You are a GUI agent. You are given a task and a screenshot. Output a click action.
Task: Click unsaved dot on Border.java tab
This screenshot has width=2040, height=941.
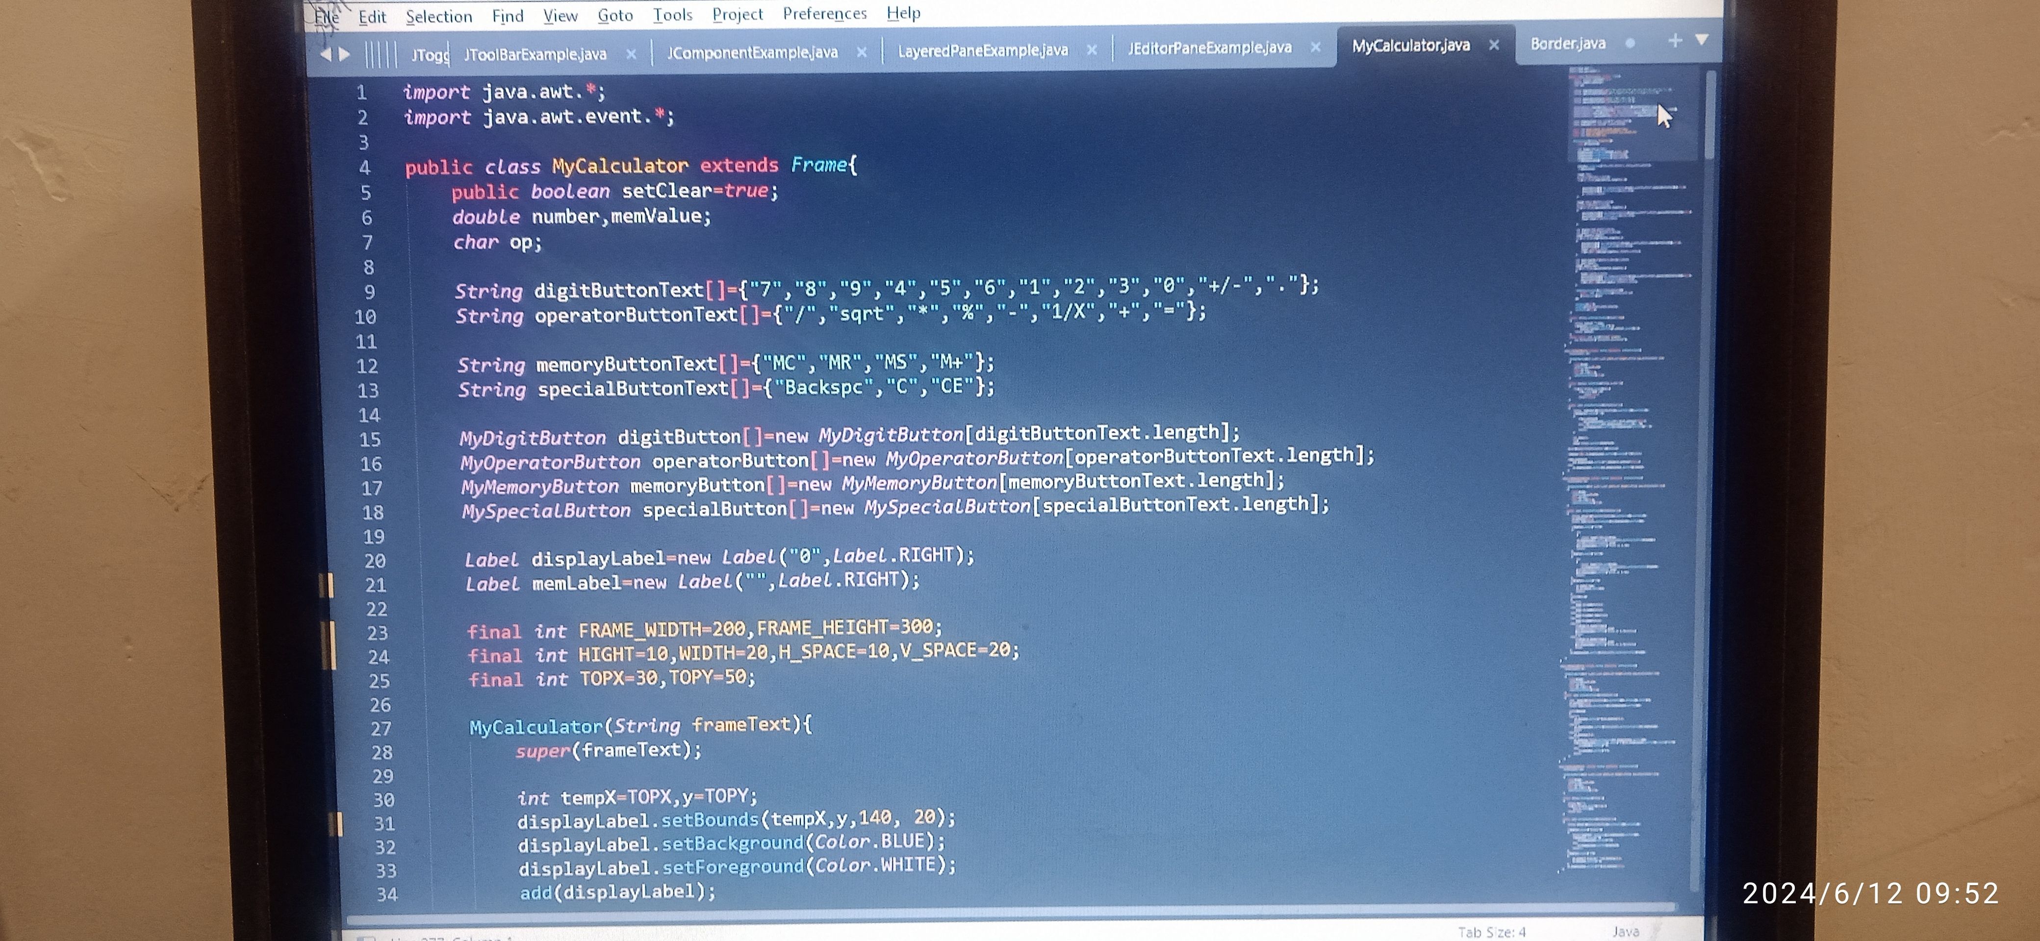pyautogui.click(x=1630, y=44)
